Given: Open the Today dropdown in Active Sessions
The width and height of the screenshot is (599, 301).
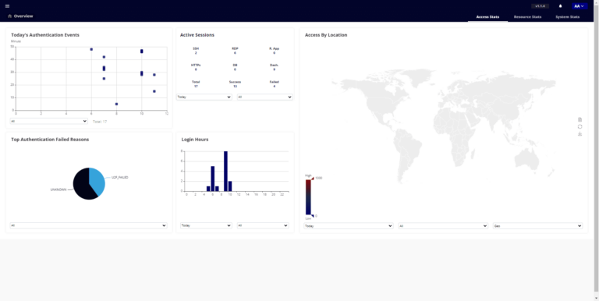Looking at the screenshot, I should coord(204,97).
